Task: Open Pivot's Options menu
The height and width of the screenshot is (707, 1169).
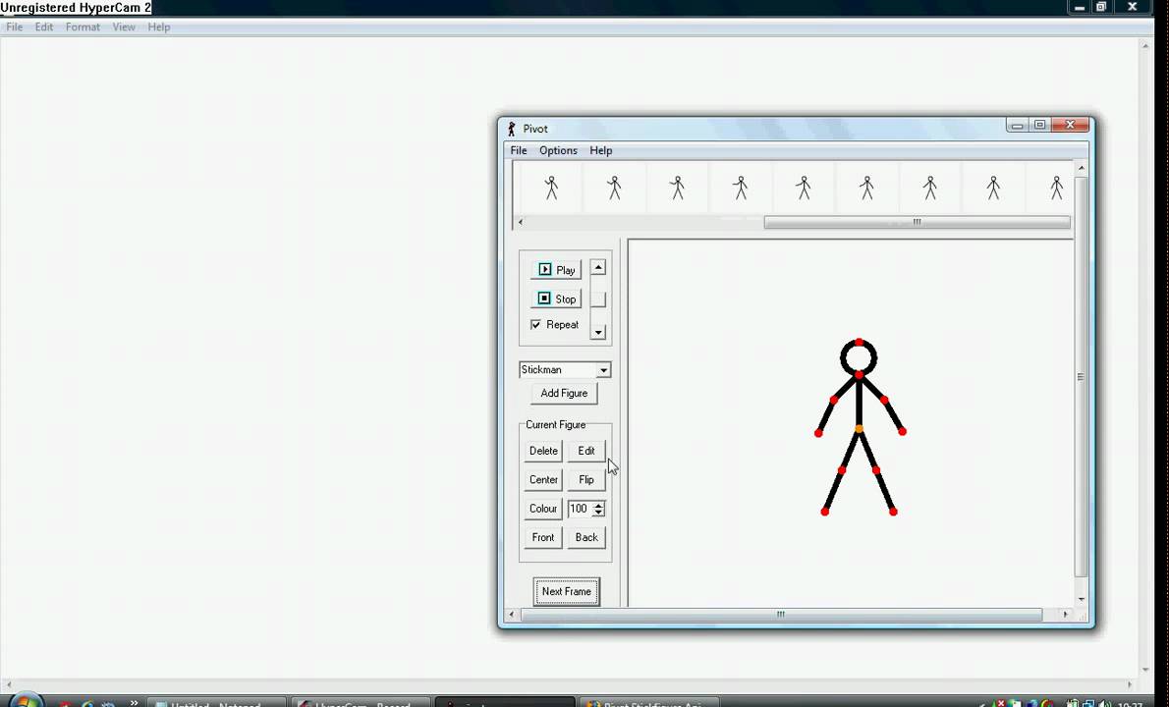Action: (558, 150)
